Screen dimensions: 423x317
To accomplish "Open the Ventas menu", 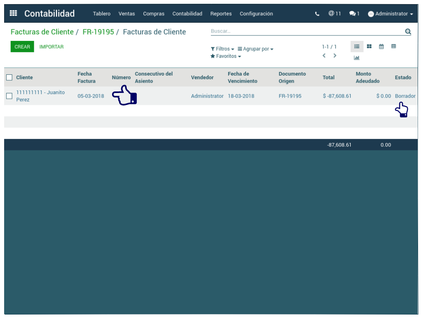I will click(127, 14).
